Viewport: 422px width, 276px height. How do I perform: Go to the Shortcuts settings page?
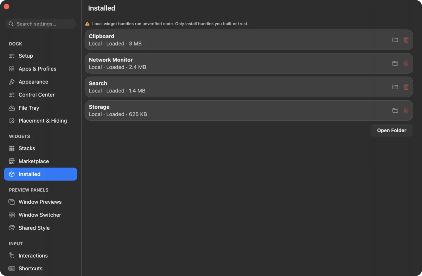tap(40, 268)
